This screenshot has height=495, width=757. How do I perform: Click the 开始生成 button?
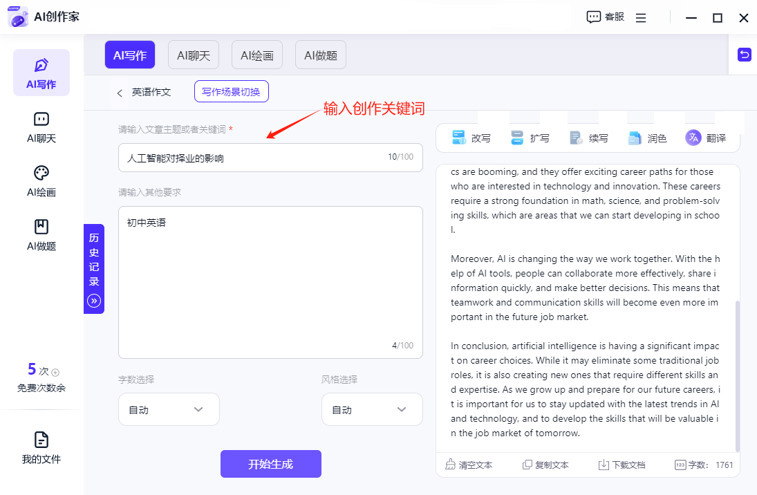coord(271,464)
